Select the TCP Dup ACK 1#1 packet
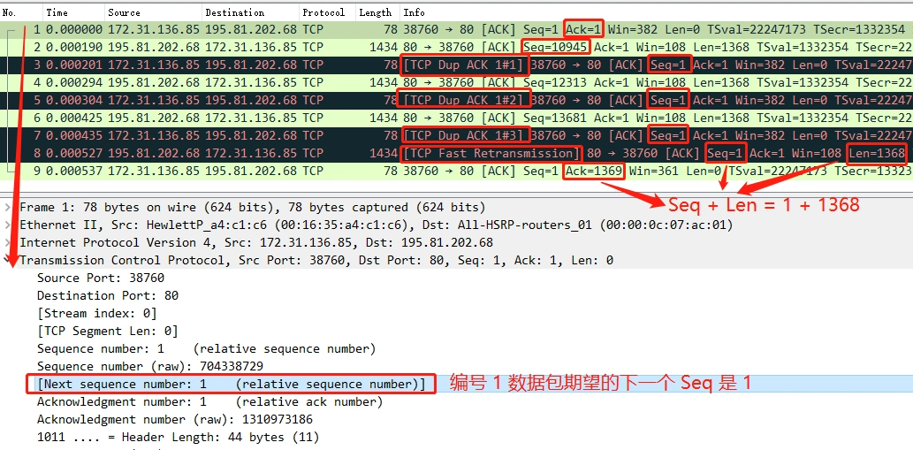The width and height of the screenshot is (913, 450). 456,65
